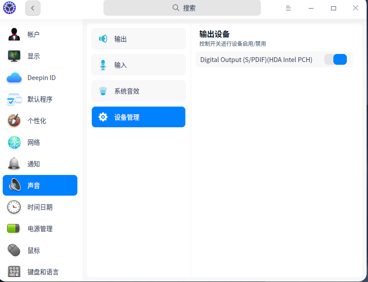Viewport: 368px width, 282px height.
Task: Open 设备管理 device management
Action: click(x=138, y=117)
